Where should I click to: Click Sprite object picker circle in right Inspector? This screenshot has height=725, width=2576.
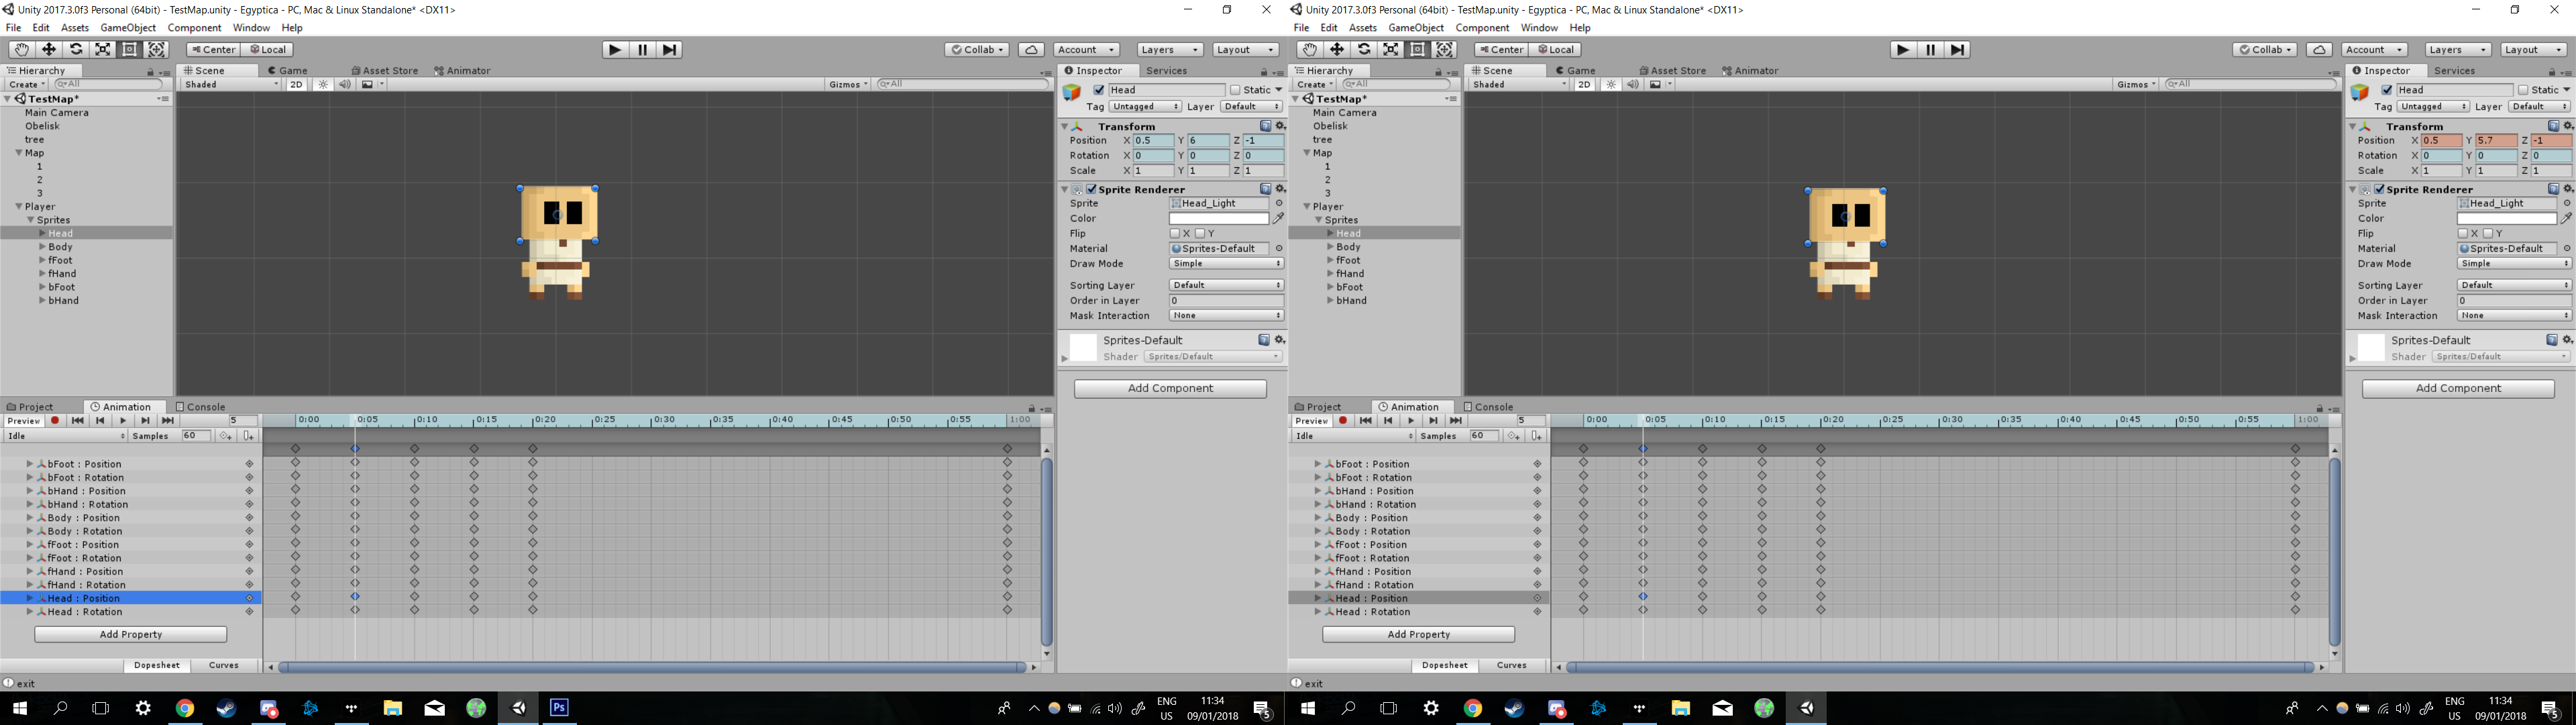(2566, 203)
